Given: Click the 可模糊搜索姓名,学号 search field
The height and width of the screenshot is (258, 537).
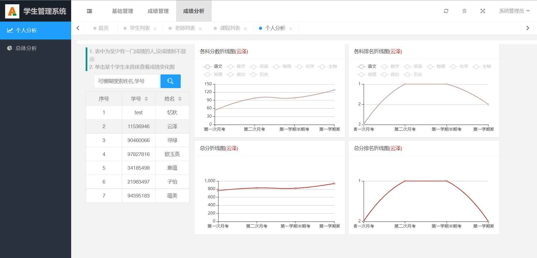Looking at the screenshot, I should coord(126,81).
